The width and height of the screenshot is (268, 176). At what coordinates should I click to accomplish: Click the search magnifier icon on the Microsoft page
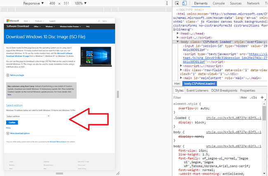[99, 21]
